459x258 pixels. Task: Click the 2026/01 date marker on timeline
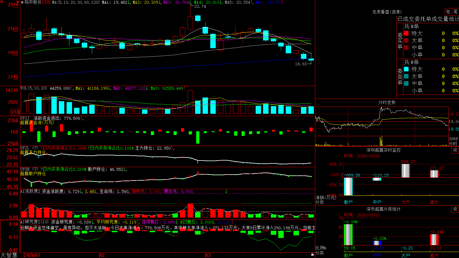(x=32, y=255)
